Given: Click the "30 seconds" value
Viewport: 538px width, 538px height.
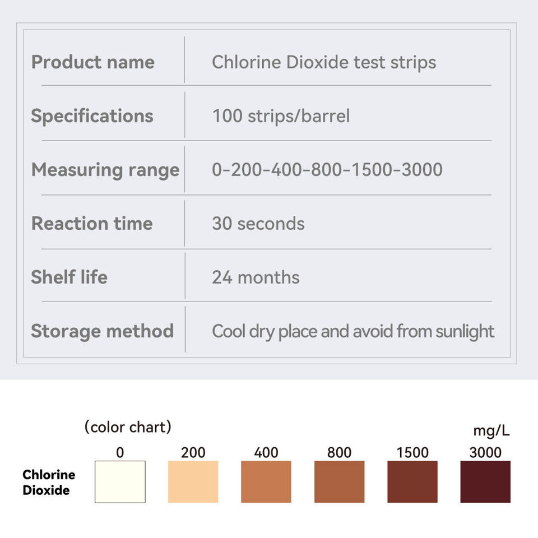Looking at the screenshot, I should [258, 224].
